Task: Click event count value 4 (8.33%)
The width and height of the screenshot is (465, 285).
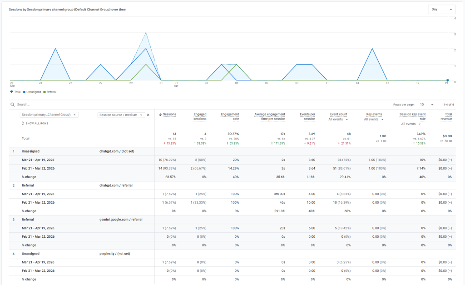Action: coord(343,194)
